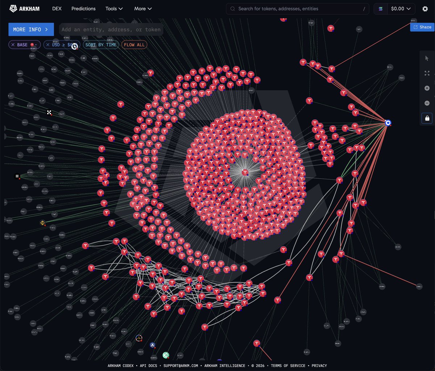Open the DEX page
The height and width of the screenshot is (371, 435).
[x=57, y=9]
